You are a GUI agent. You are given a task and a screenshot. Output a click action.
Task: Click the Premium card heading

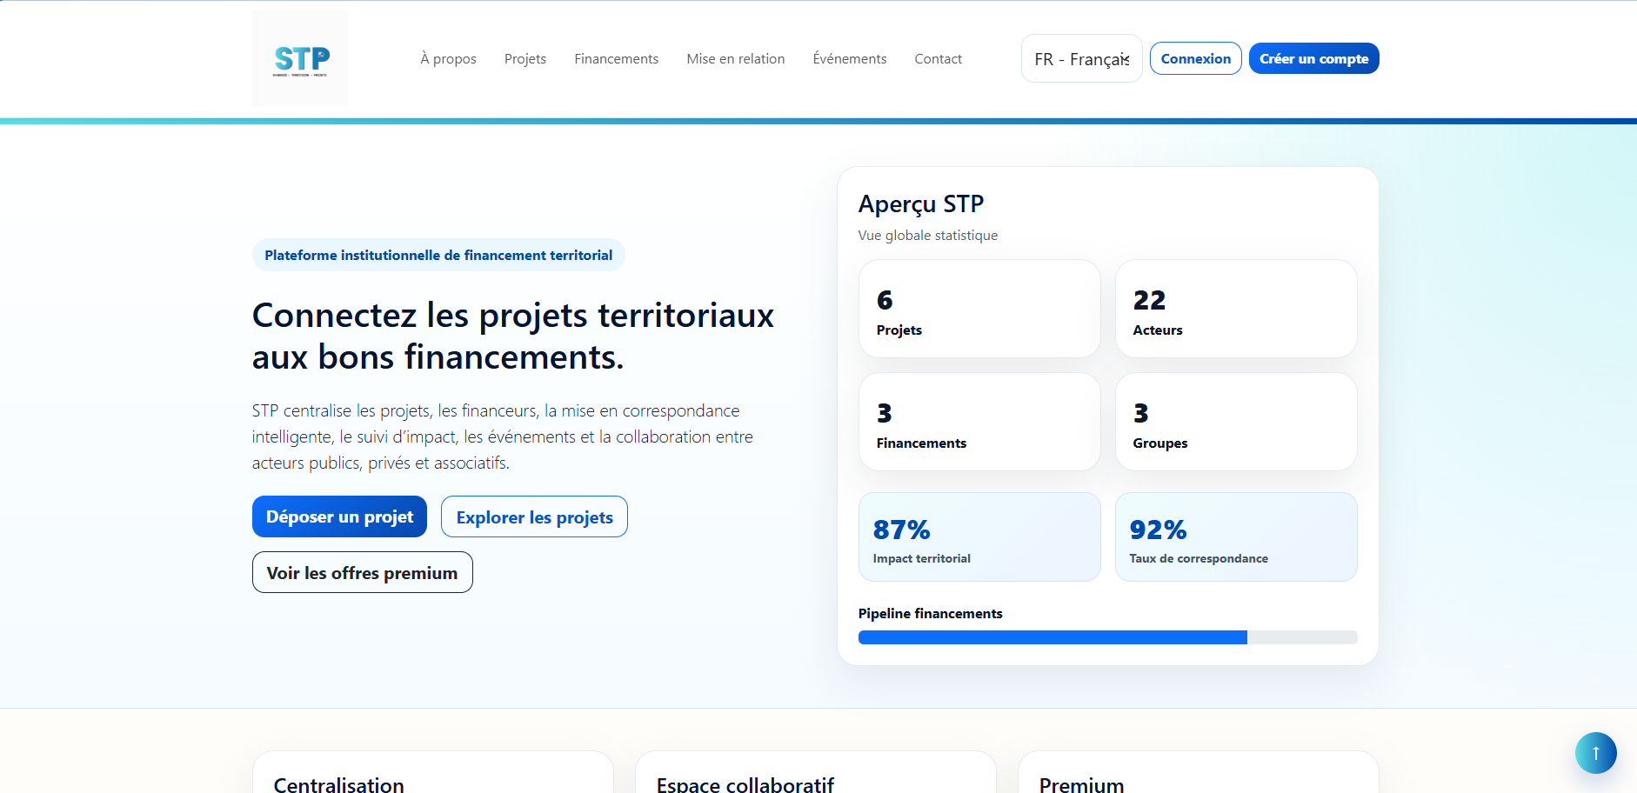point(1081,784)
